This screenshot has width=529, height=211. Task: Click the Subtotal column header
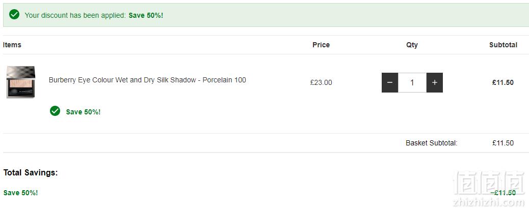click(x=503, y=45)
